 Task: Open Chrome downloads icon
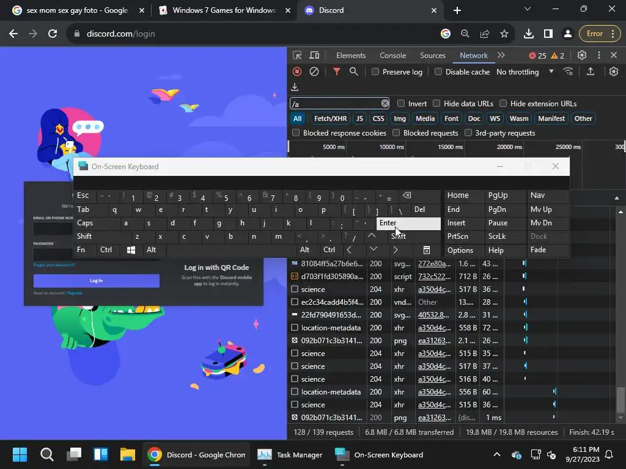pyautogui.click(x=529, y=34)
